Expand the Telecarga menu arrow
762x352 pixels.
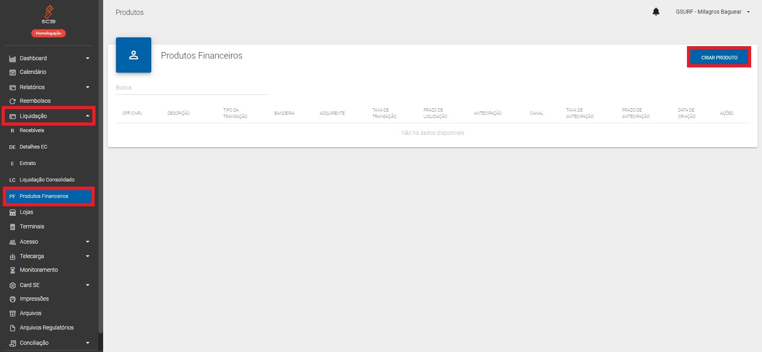(x=87, y=256)
